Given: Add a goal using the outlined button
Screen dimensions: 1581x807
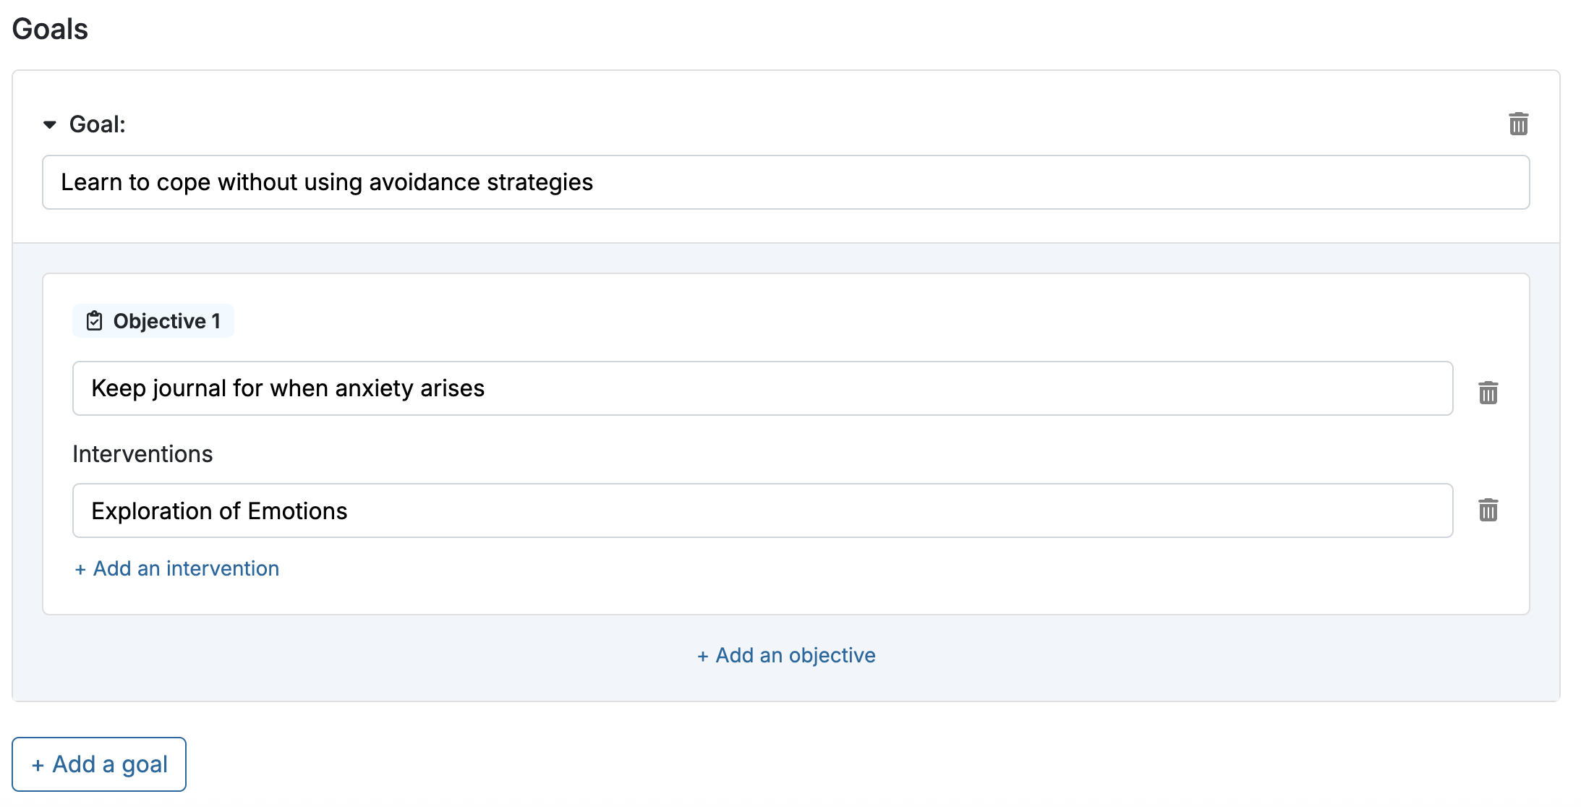Looking at the screenshot, I should tap(99, 764).
